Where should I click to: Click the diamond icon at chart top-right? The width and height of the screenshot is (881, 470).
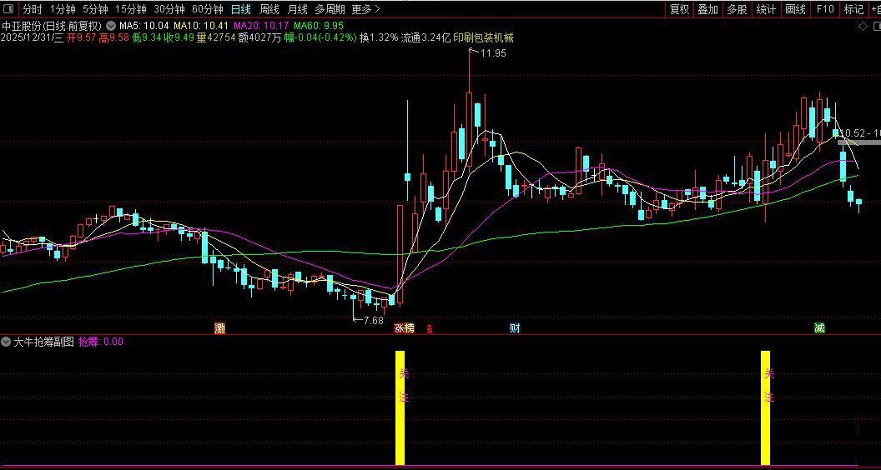(863, 26)
